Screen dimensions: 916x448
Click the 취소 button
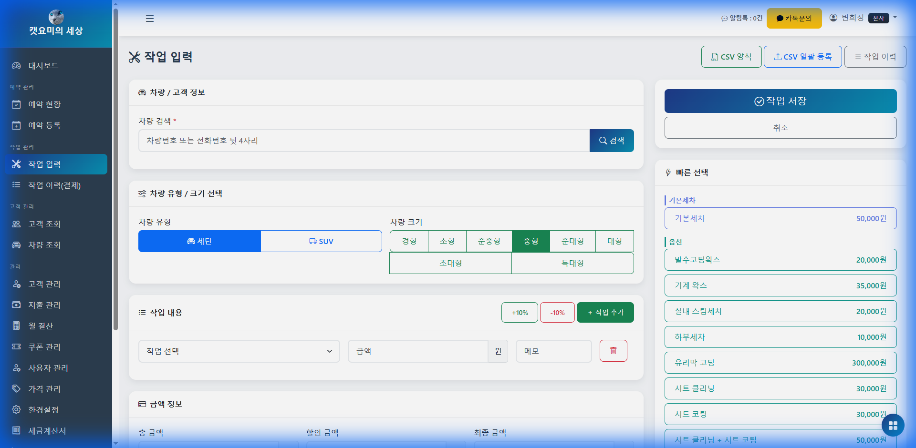click(781, 128)
